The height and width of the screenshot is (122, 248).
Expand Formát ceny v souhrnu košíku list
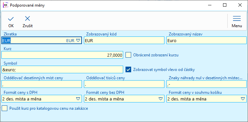point(243,99)
